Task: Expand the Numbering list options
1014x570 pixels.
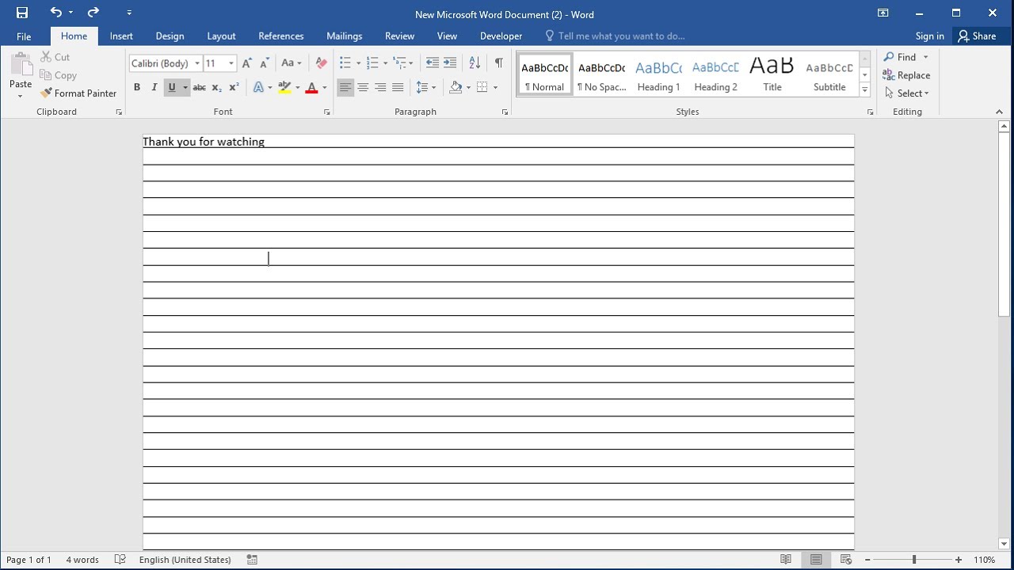Action: (x=385, y=63)
